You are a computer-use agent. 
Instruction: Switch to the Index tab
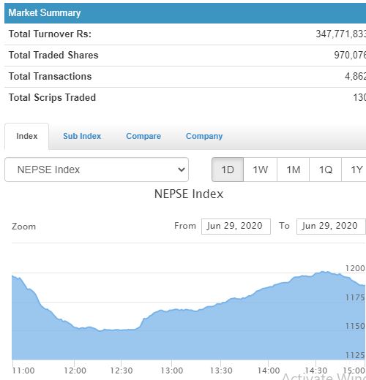(27, 136)
